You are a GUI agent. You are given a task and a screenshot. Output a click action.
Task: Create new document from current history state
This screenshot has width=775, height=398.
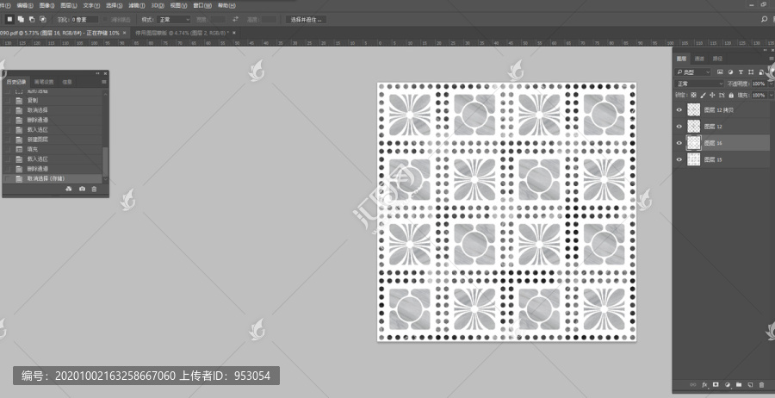pyautogui.click(x=69, y=189)
